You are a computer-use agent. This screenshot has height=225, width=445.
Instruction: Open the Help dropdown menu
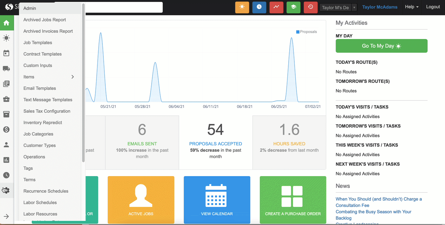coord(411,7)
